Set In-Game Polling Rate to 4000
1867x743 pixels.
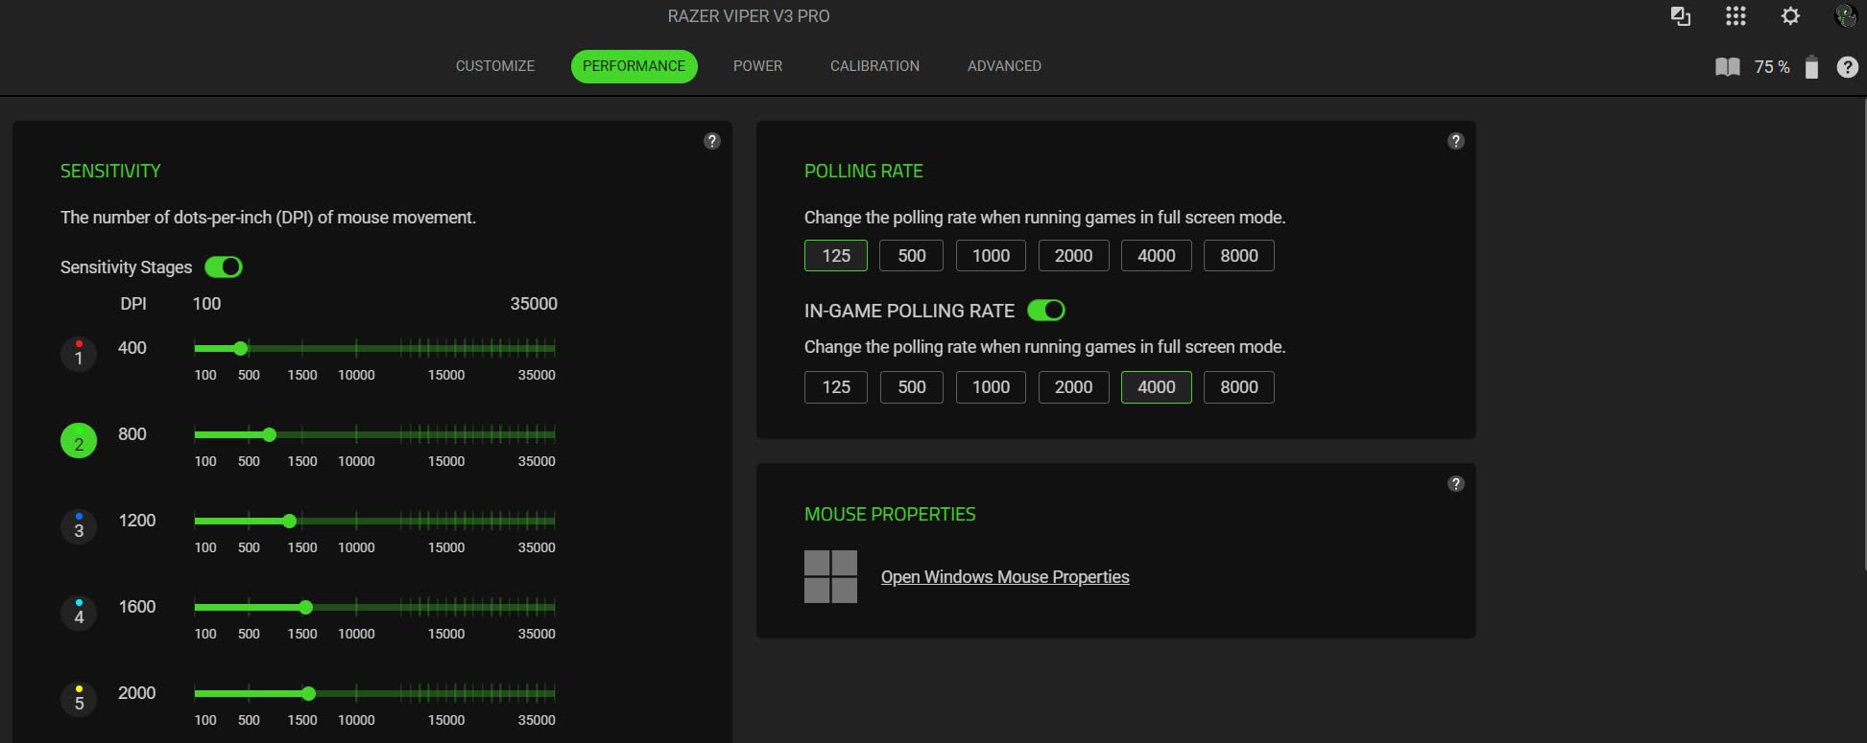pos(1156,387)
